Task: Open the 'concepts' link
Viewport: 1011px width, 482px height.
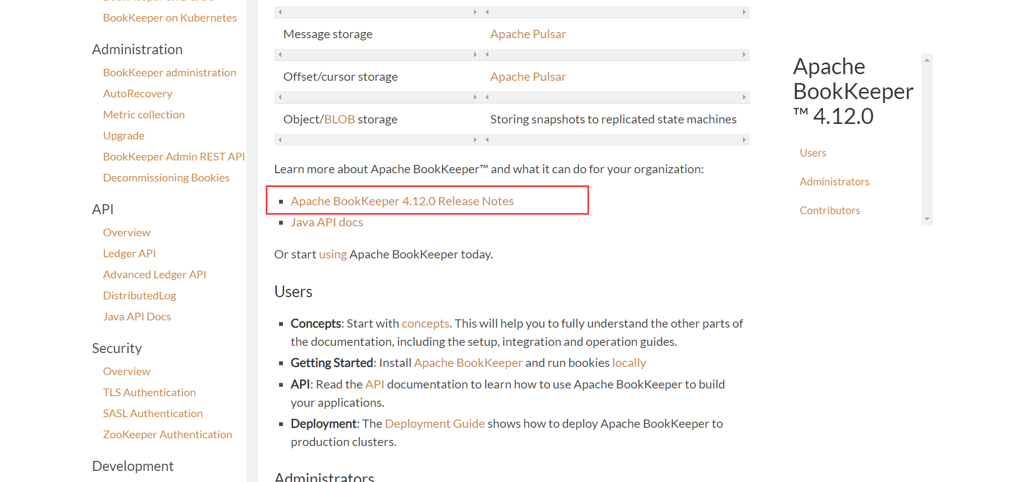Action: 425,324
